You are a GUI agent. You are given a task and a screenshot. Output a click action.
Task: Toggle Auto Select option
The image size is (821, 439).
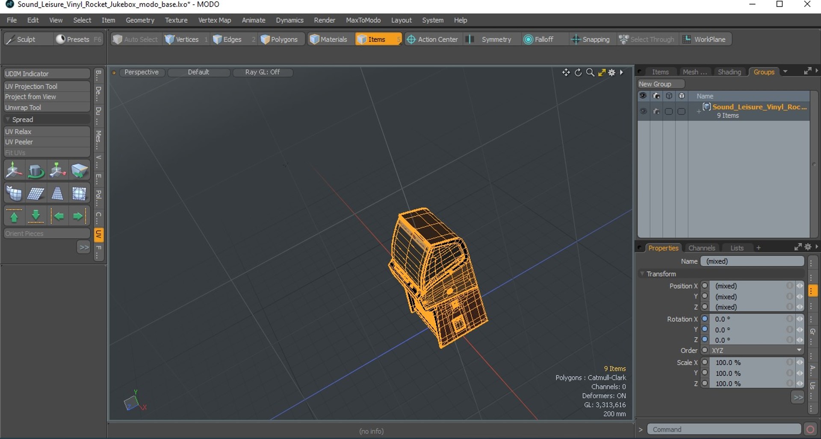136,39
